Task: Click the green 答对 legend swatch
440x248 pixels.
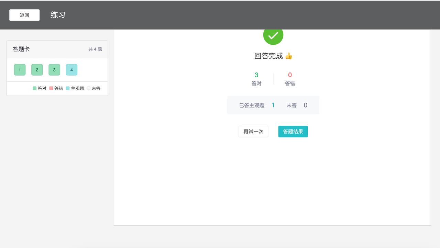Action: tap(34, 88)
